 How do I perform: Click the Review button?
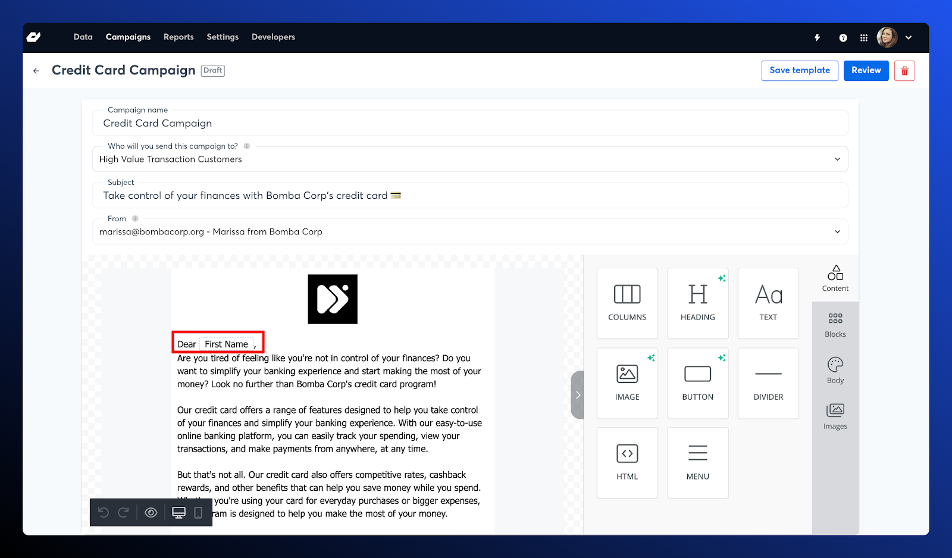[x=866, y=70]
